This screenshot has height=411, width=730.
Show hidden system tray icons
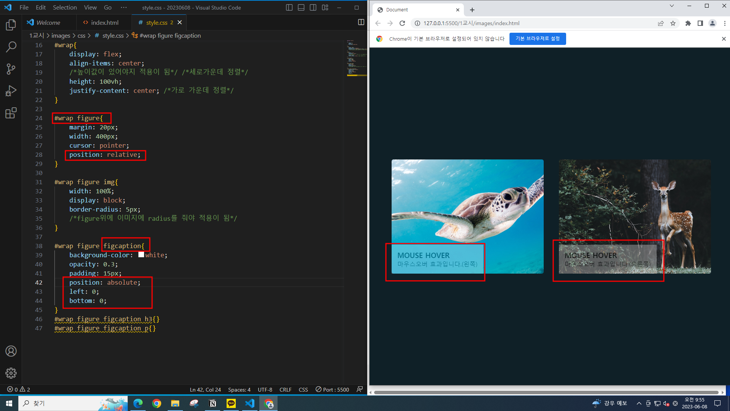(x=639, y=403)
